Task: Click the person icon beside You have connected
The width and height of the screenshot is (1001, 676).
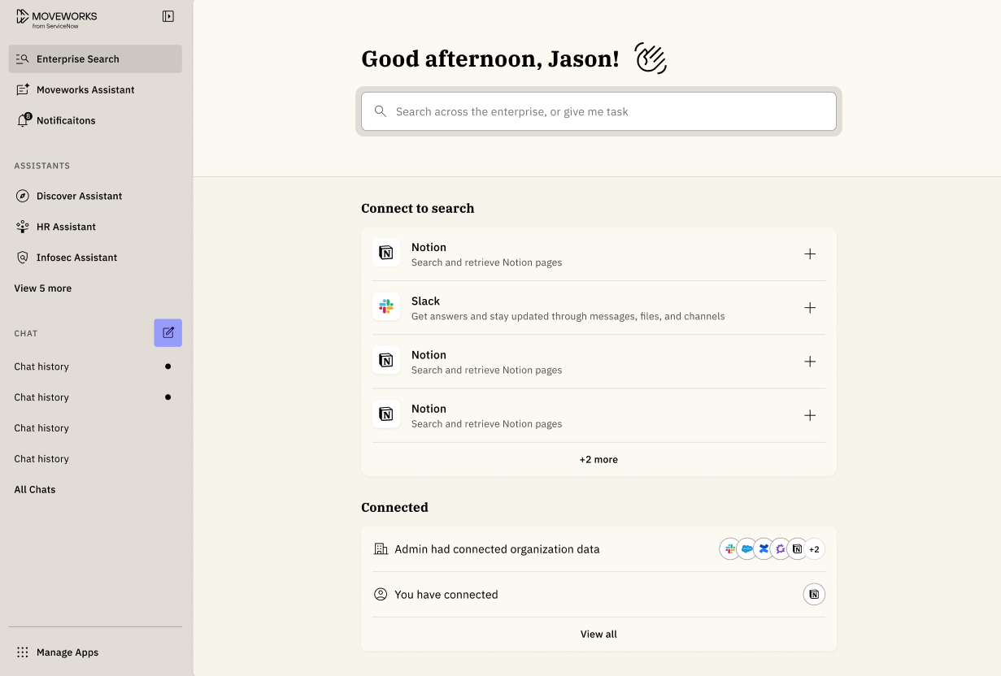Action: 381,594
